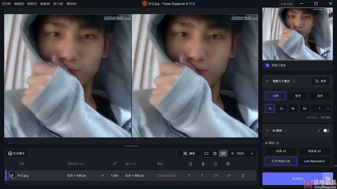Viewport: 337px width, 189px height.
Task: Click the blur removal droplet column icon
Action: coord(203,164)
